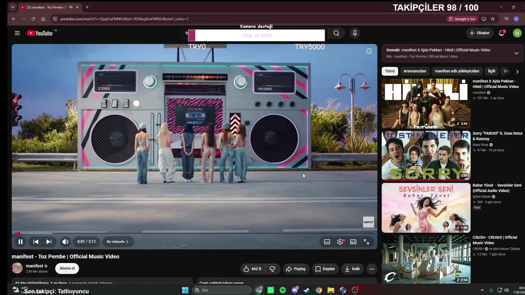Open the Sorry PARODİ video title

[498, 136]
